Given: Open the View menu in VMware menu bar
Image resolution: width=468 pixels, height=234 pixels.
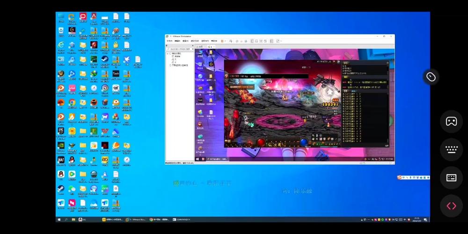Looking at the screenshot, I should (185, 41).
